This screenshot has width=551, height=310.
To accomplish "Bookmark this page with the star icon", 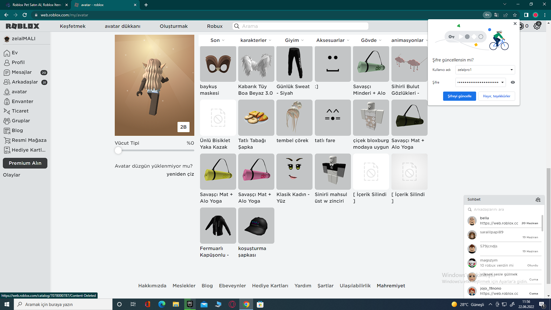I will tap(515, 15).
